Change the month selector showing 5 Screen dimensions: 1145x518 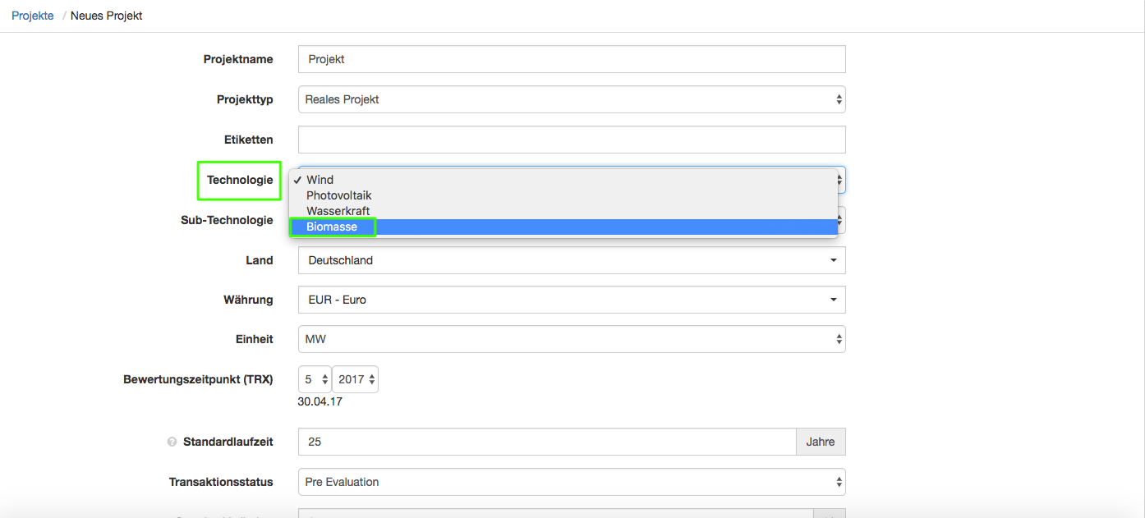(x=315, y=379)
